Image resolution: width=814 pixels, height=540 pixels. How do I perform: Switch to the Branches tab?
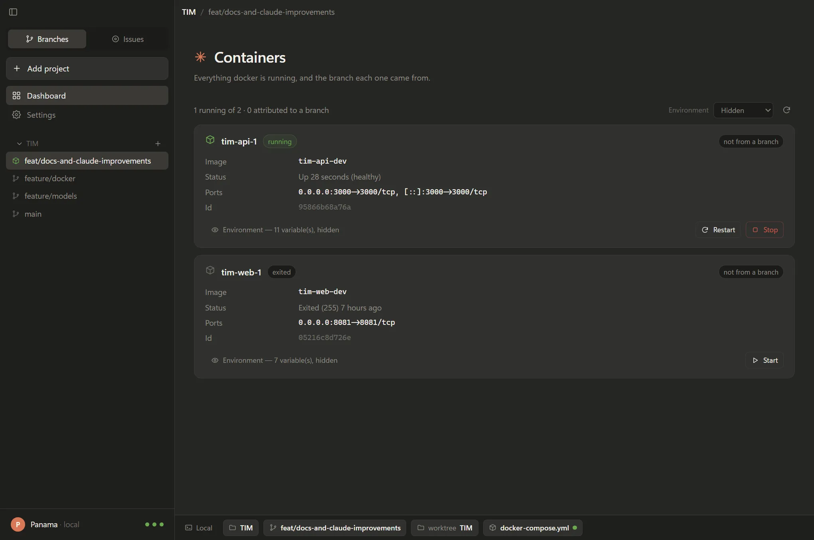[47, 39]
